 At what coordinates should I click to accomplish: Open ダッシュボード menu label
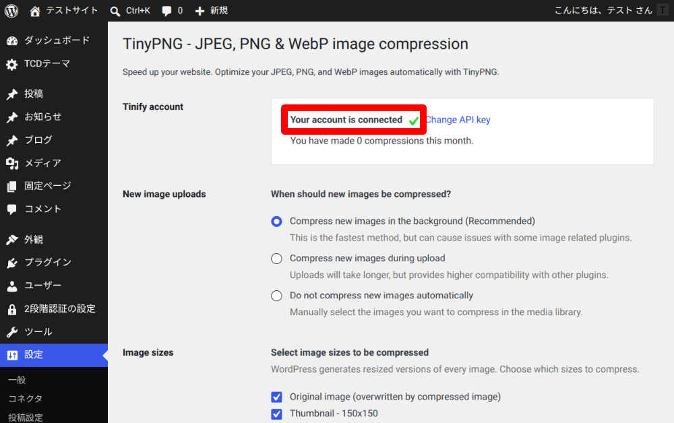coord(57,40)
